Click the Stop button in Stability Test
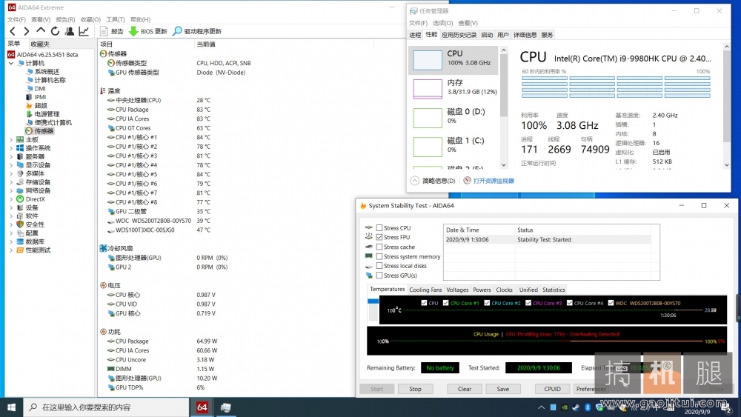 (415, 389)
